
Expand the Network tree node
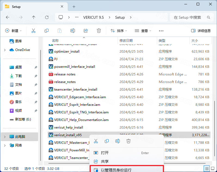coord(5,145)
